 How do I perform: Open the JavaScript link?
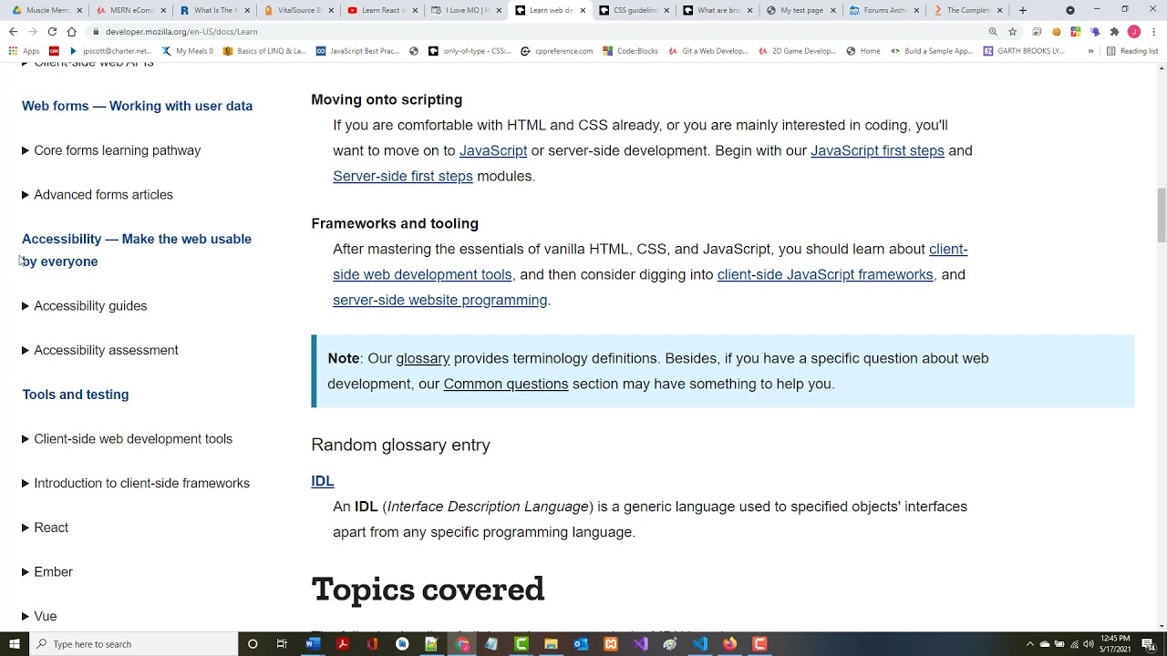(x=493, y=150)
